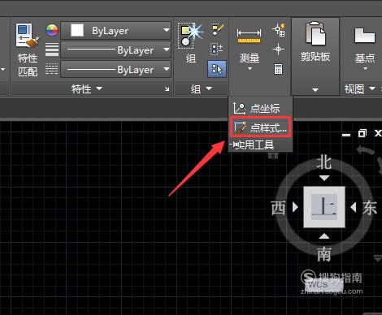Choose the Point Coordinates (点坐标) menu item

tap(257, 108)
